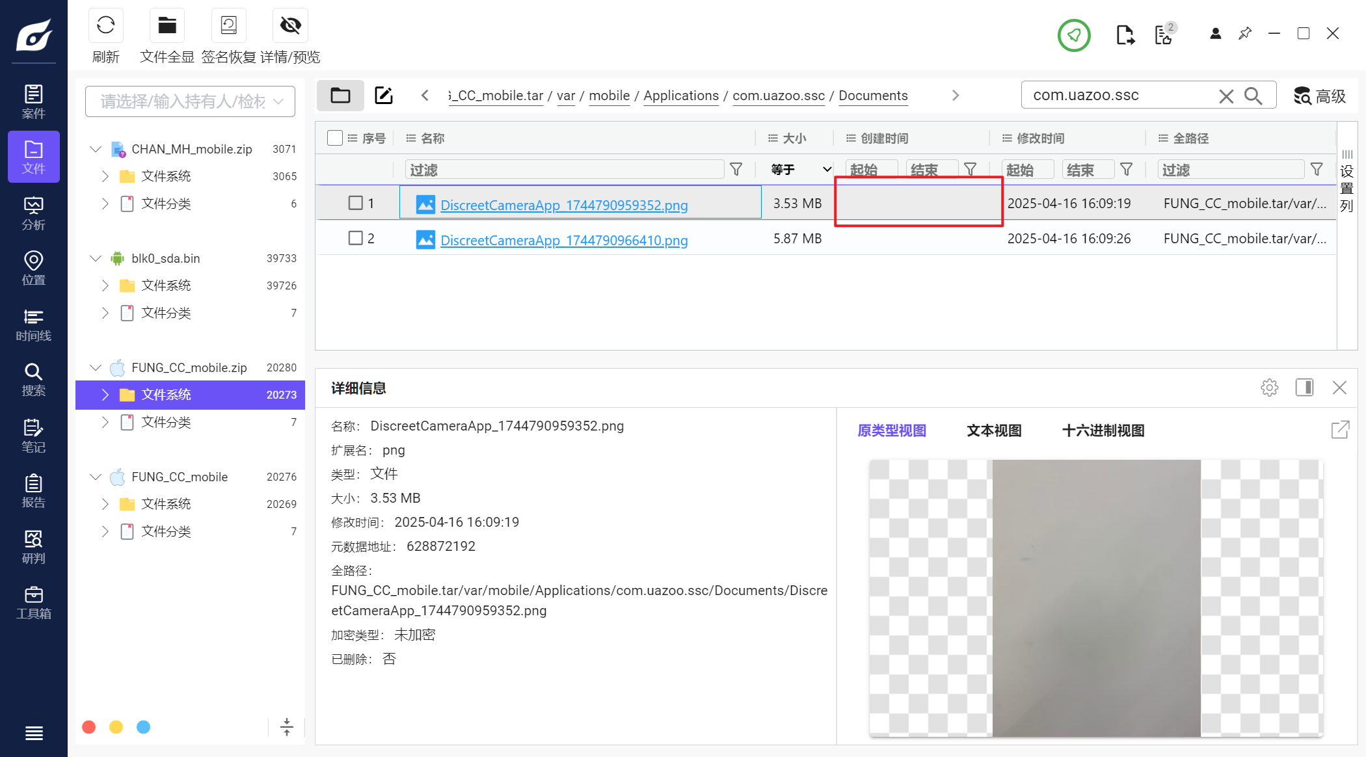Screen dimensions: 1366x757
Task: Expand 文件分类 under blk0_sda.bin
Action: 105,313
